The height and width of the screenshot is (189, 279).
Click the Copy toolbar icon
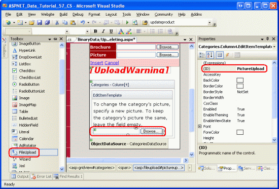click(65, 22)
